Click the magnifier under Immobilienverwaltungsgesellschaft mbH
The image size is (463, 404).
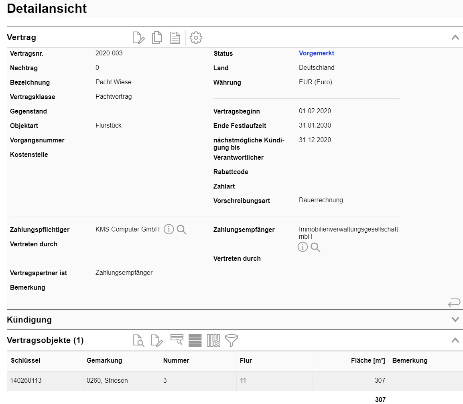click(x=315, y=247)
